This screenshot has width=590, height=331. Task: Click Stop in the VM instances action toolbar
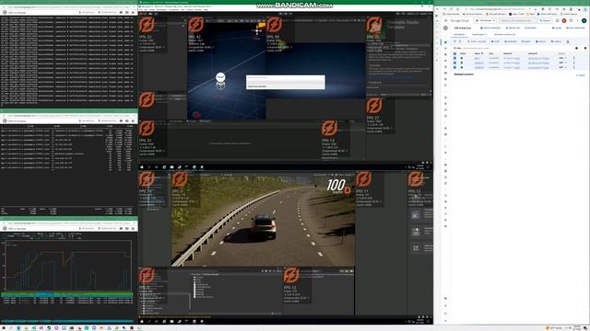(x=496, y=41)
